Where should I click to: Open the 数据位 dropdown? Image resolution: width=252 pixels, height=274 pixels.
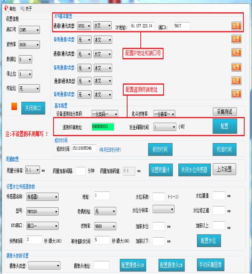coord(25,60)
